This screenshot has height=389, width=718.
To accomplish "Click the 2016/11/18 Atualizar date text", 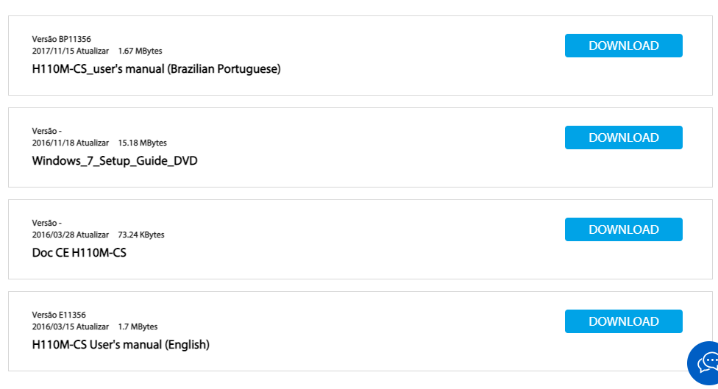I will pyautogui.click(x=71, y=143).
